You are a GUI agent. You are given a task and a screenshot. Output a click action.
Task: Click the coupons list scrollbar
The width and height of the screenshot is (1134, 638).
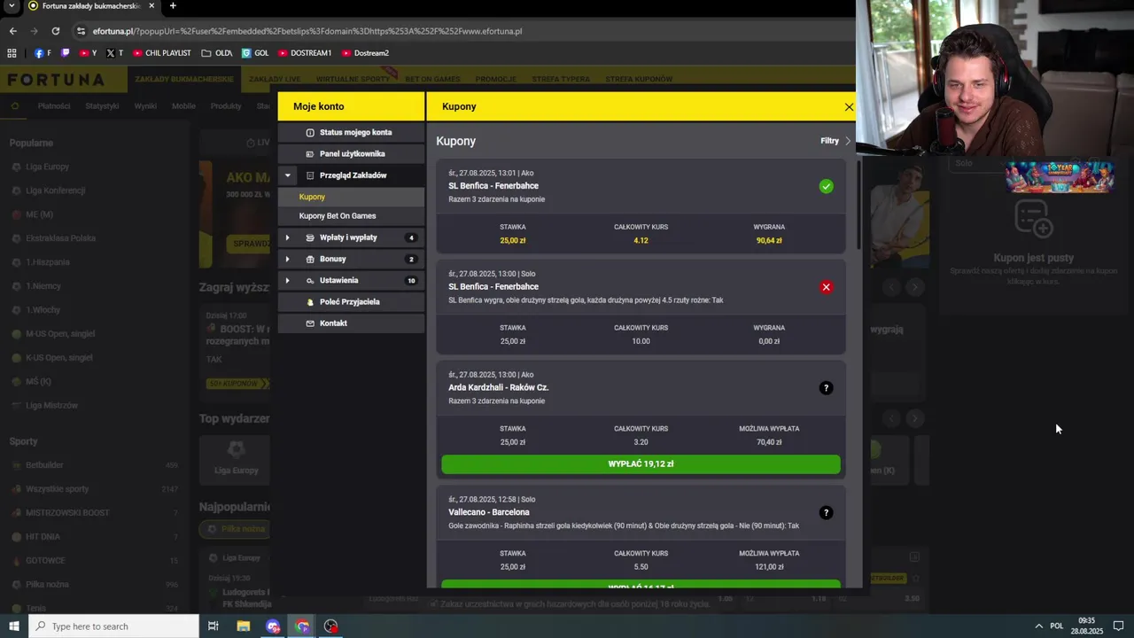tap(858, 204)
